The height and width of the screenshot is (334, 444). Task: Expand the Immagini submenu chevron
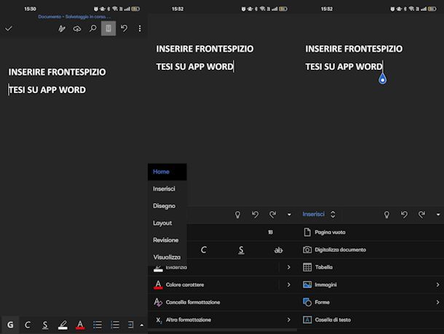(437, 285)
